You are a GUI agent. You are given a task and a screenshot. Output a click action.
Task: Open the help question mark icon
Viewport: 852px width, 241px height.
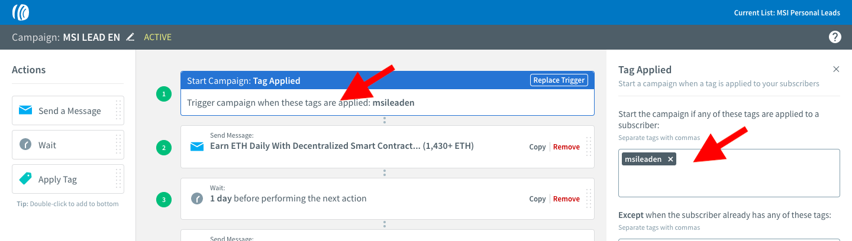click(x=835, y=37)
